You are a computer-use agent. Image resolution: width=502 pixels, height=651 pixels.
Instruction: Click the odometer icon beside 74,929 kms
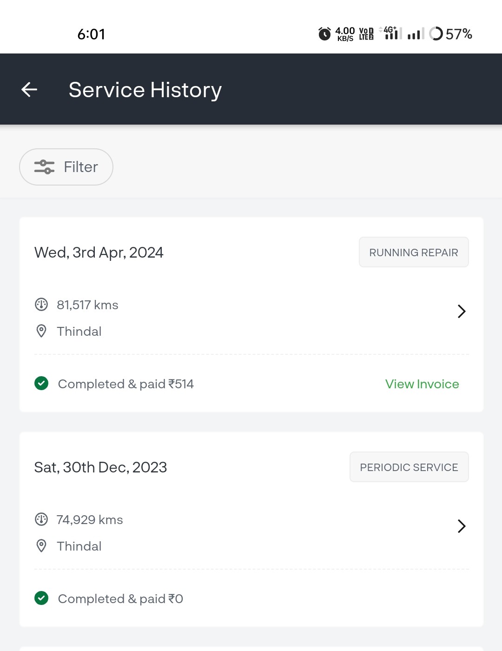click(41, 519)
